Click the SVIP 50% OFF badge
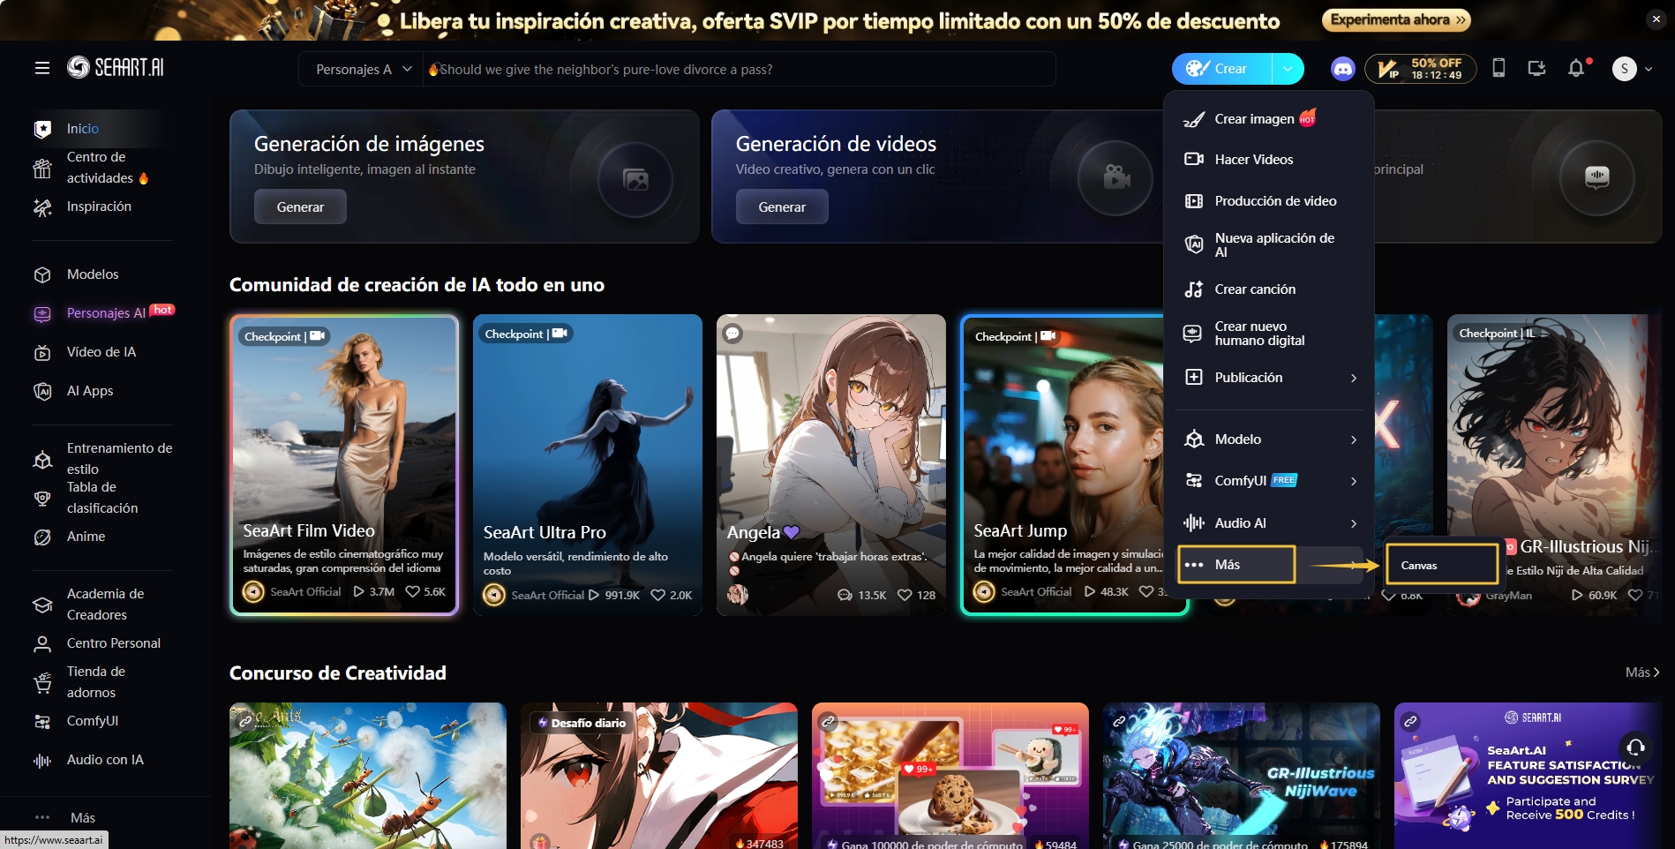The width and height of the screenshot is (1675, 849). 1420,69
